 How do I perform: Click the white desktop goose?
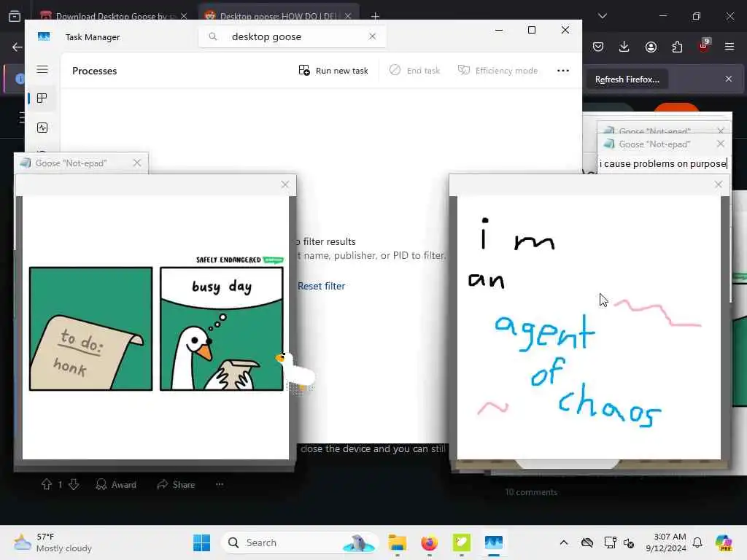[x=296, y=370]
